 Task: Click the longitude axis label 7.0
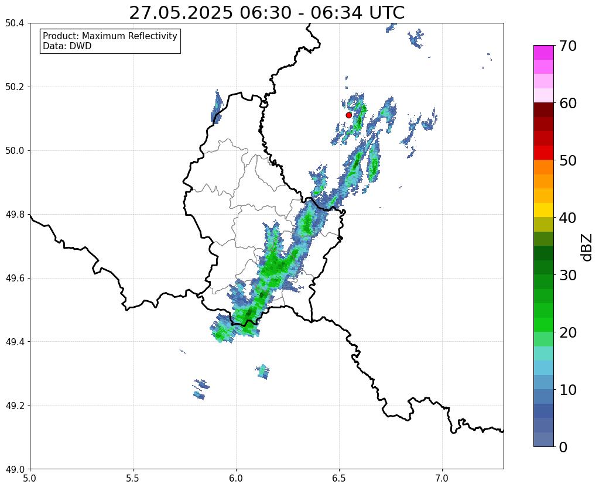click(x=442, y=477)
